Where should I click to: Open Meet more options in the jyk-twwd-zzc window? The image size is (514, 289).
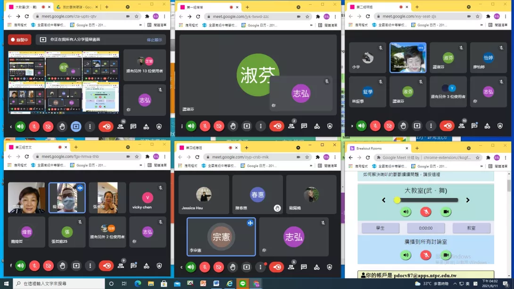pos(261,126)
